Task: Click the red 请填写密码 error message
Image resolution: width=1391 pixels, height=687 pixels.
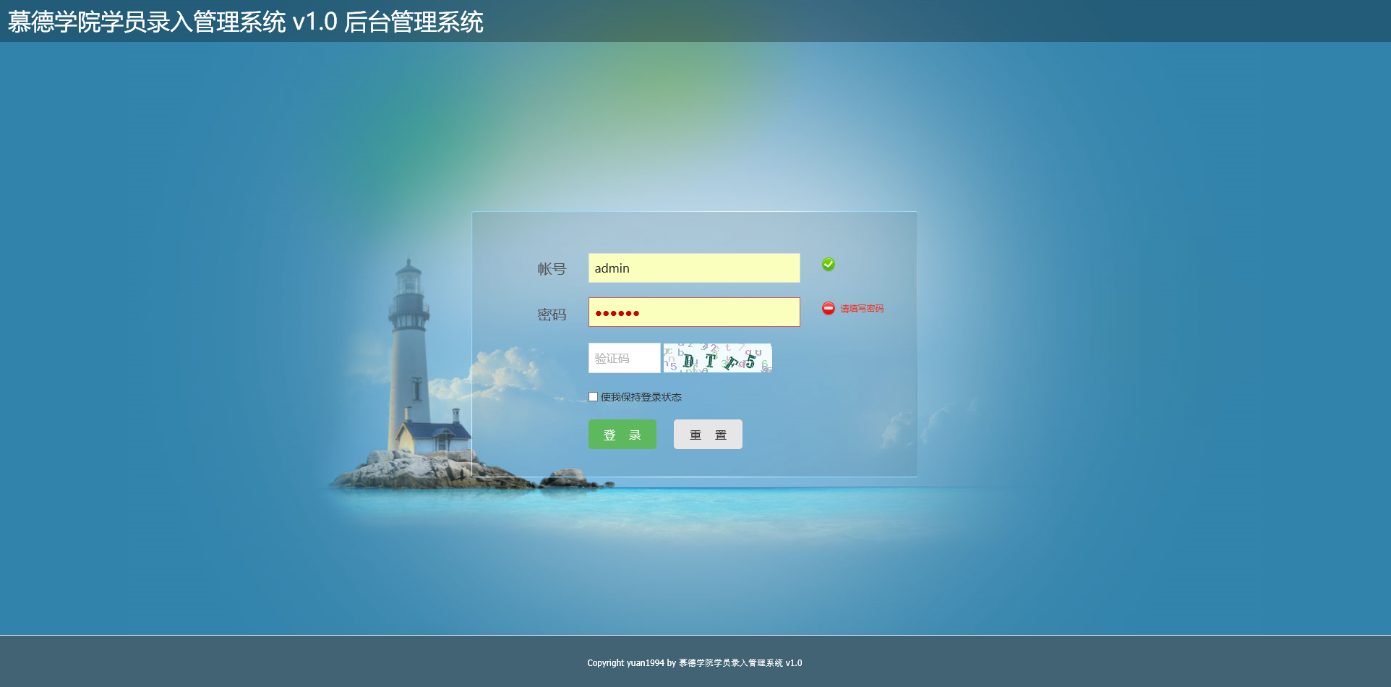Action: click(861, 309)
